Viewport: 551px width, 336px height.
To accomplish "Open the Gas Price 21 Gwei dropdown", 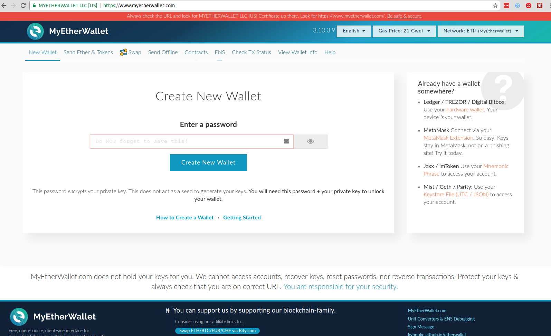I will (404, 31).
